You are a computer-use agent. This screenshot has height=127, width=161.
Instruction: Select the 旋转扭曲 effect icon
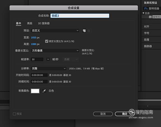tap(150, 17)
